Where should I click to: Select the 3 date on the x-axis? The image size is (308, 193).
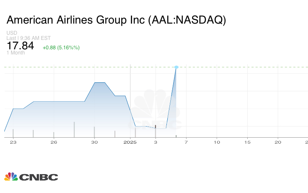pos(155,142)
